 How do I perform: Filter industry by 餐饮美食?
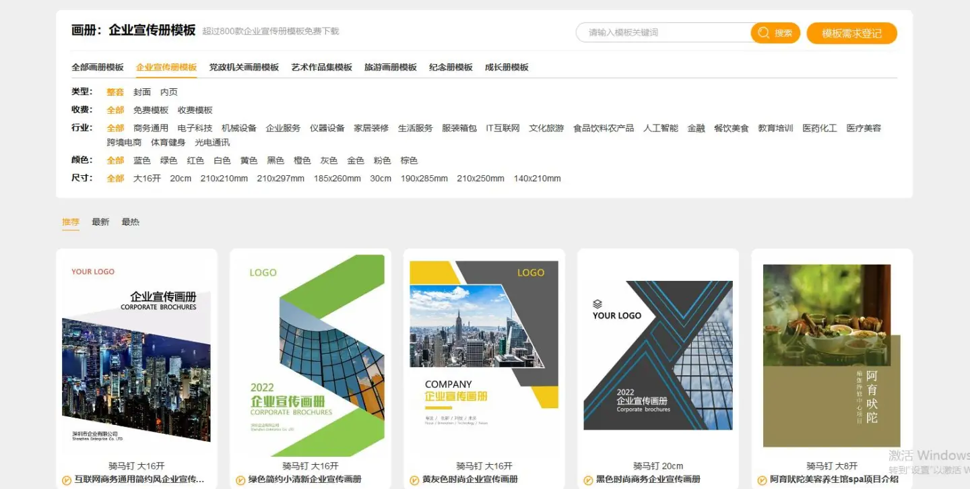click(x=732, y=128)
